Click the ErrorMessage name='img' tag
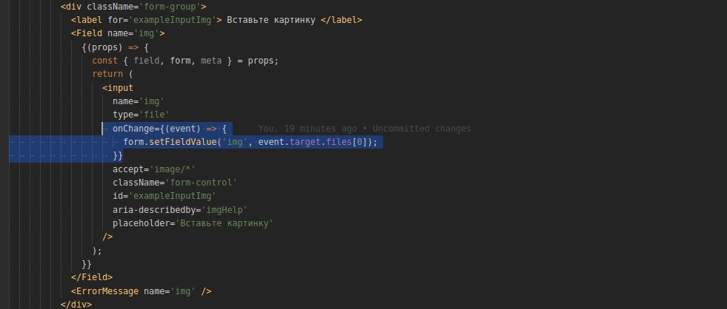727x309 pixels. click(x=142, y=291)
